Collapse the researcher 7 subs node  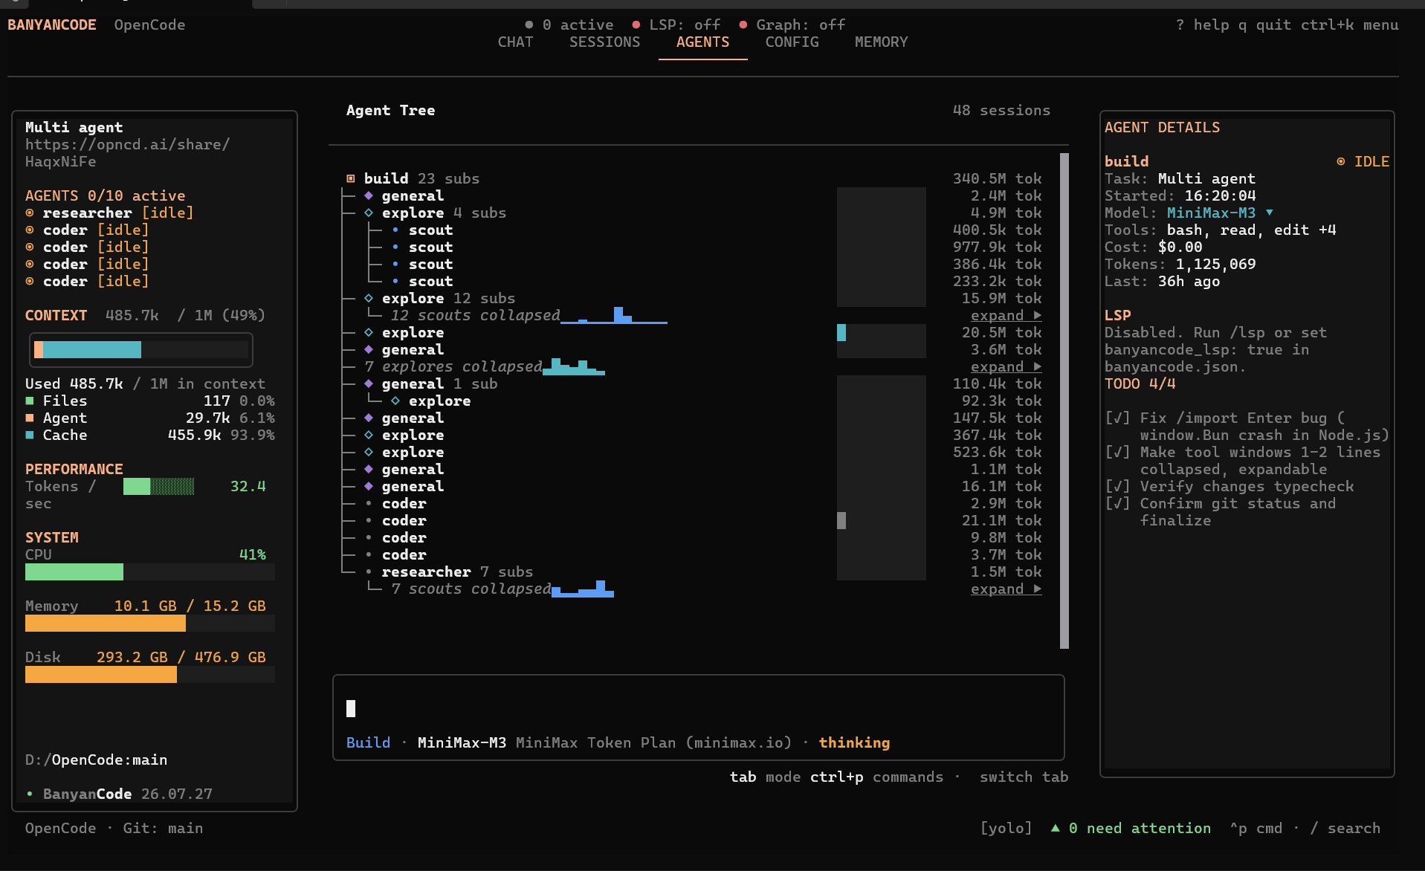(x=369, y=572)
